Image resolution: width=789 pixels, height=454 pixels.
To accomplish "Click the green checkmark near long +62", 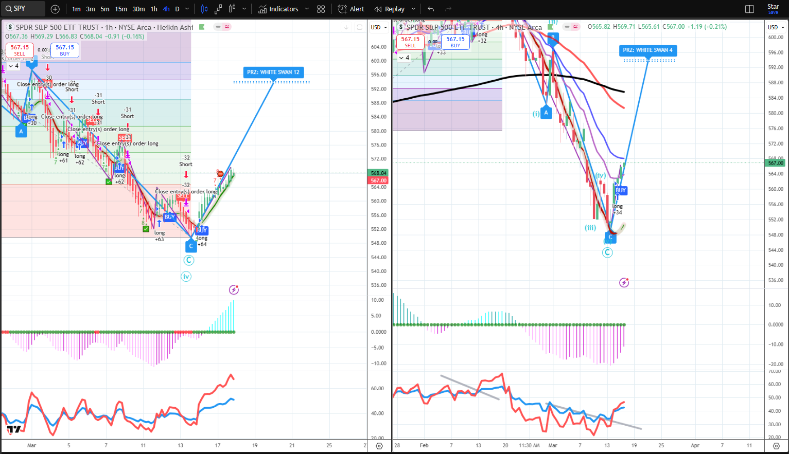I will click(109, 181).
